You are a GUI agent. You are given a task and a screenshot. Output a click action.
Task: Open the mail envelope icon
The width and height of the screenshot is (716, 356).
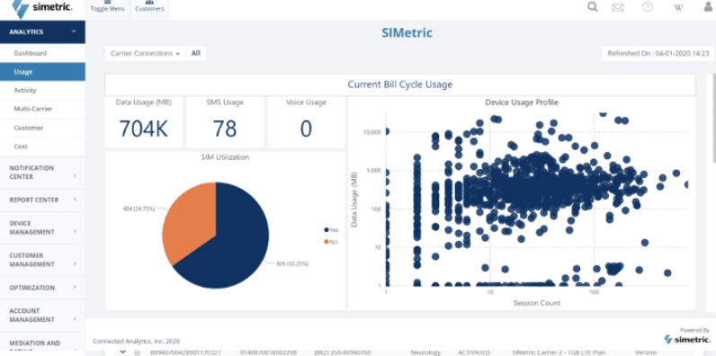point(618,8)
